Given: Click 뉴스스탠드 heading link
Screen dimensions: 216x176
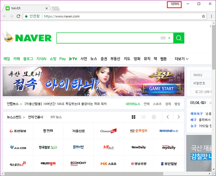Looking at the screenshot, I should point(14,117).
